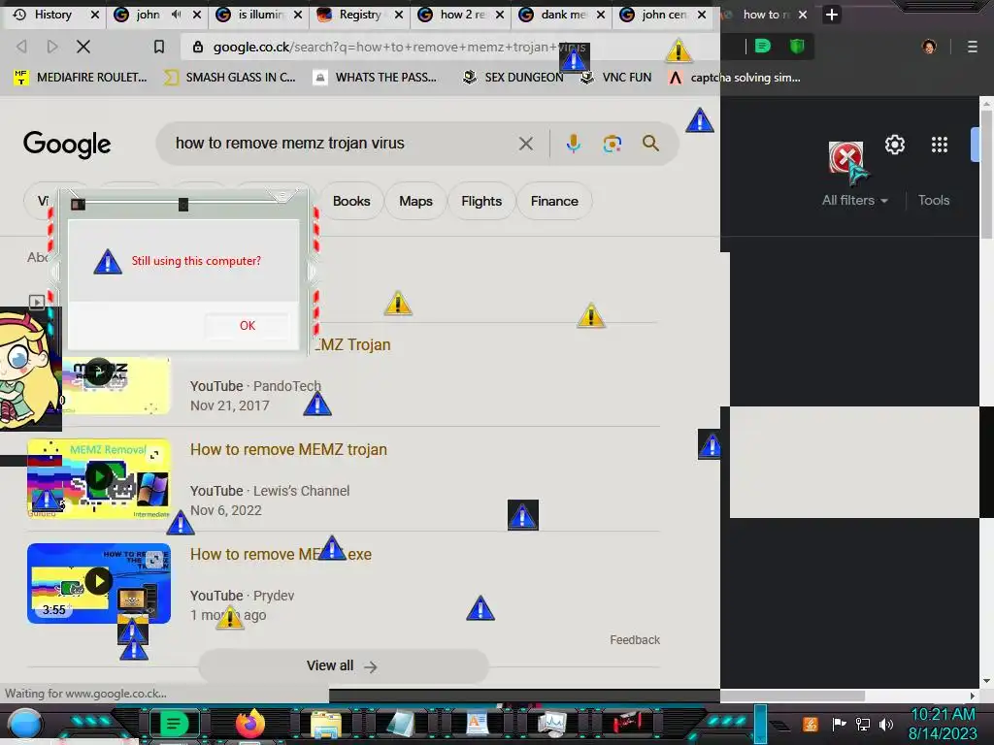This screenshot has width=994, height=745.
Task: Switch to the john tab
Action: pyautogui.click(x=148, y=15)
